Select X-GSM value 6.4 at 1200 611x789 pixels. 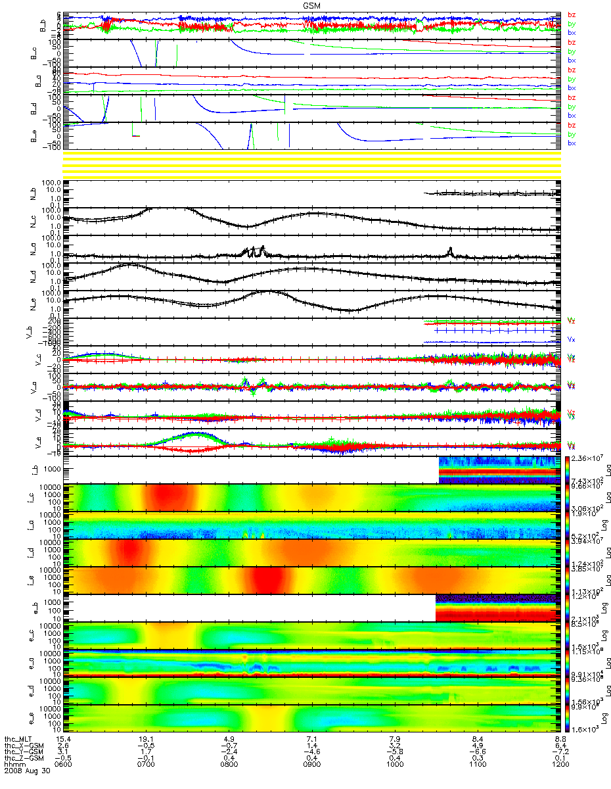pos(560,745)
